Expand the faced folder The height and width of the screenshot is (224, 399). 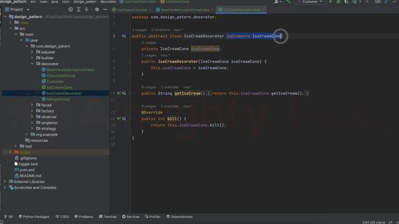click(32, 105)
